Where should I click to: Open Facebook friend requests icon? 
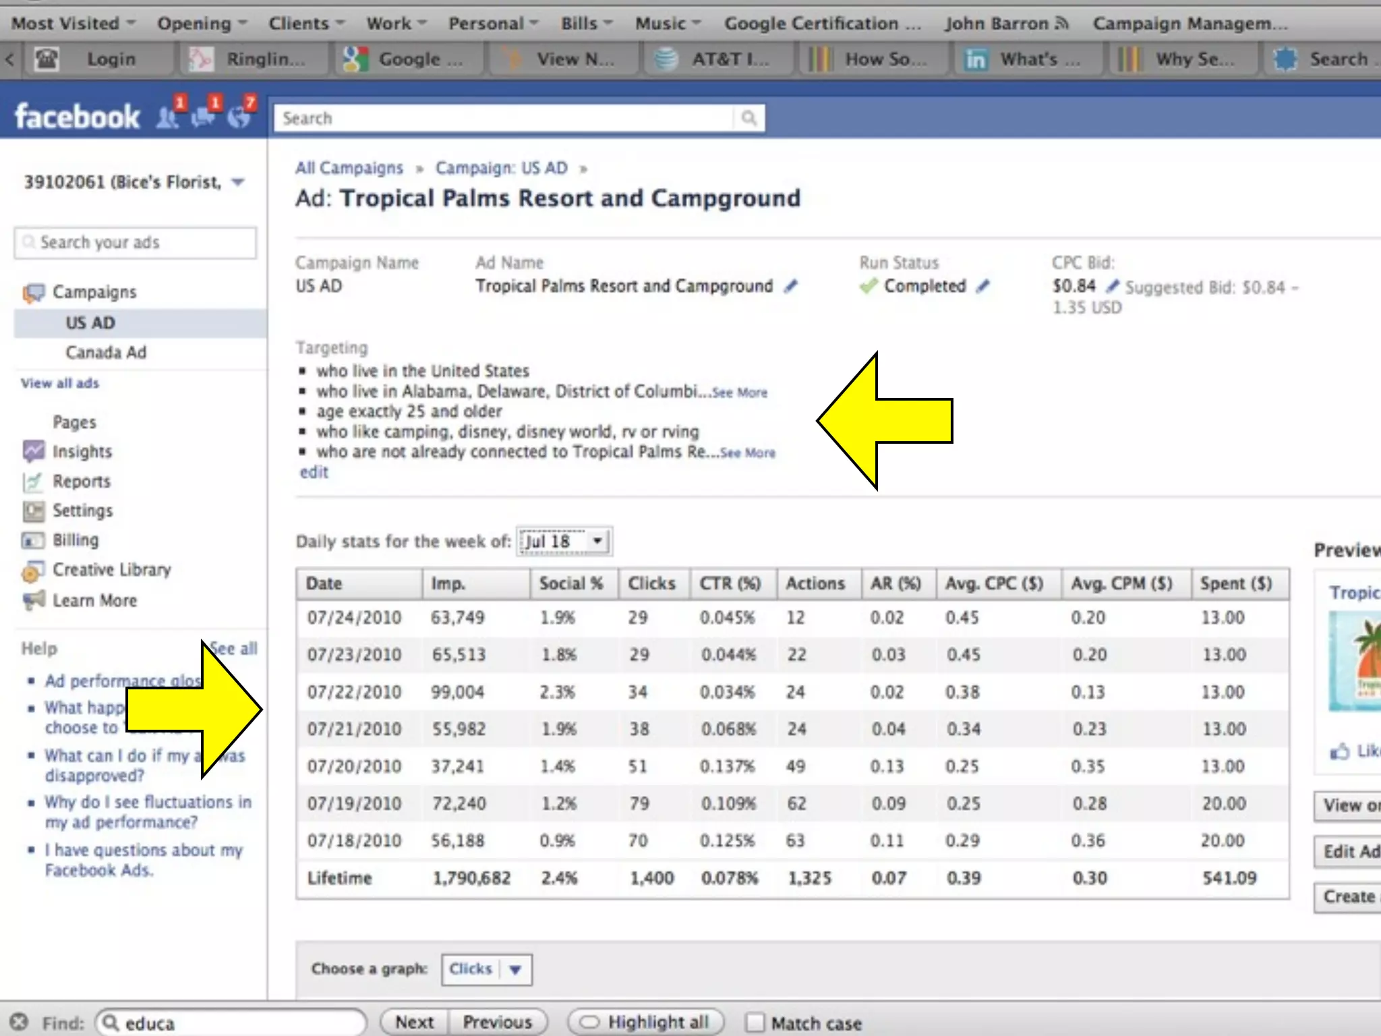(167, 117)
